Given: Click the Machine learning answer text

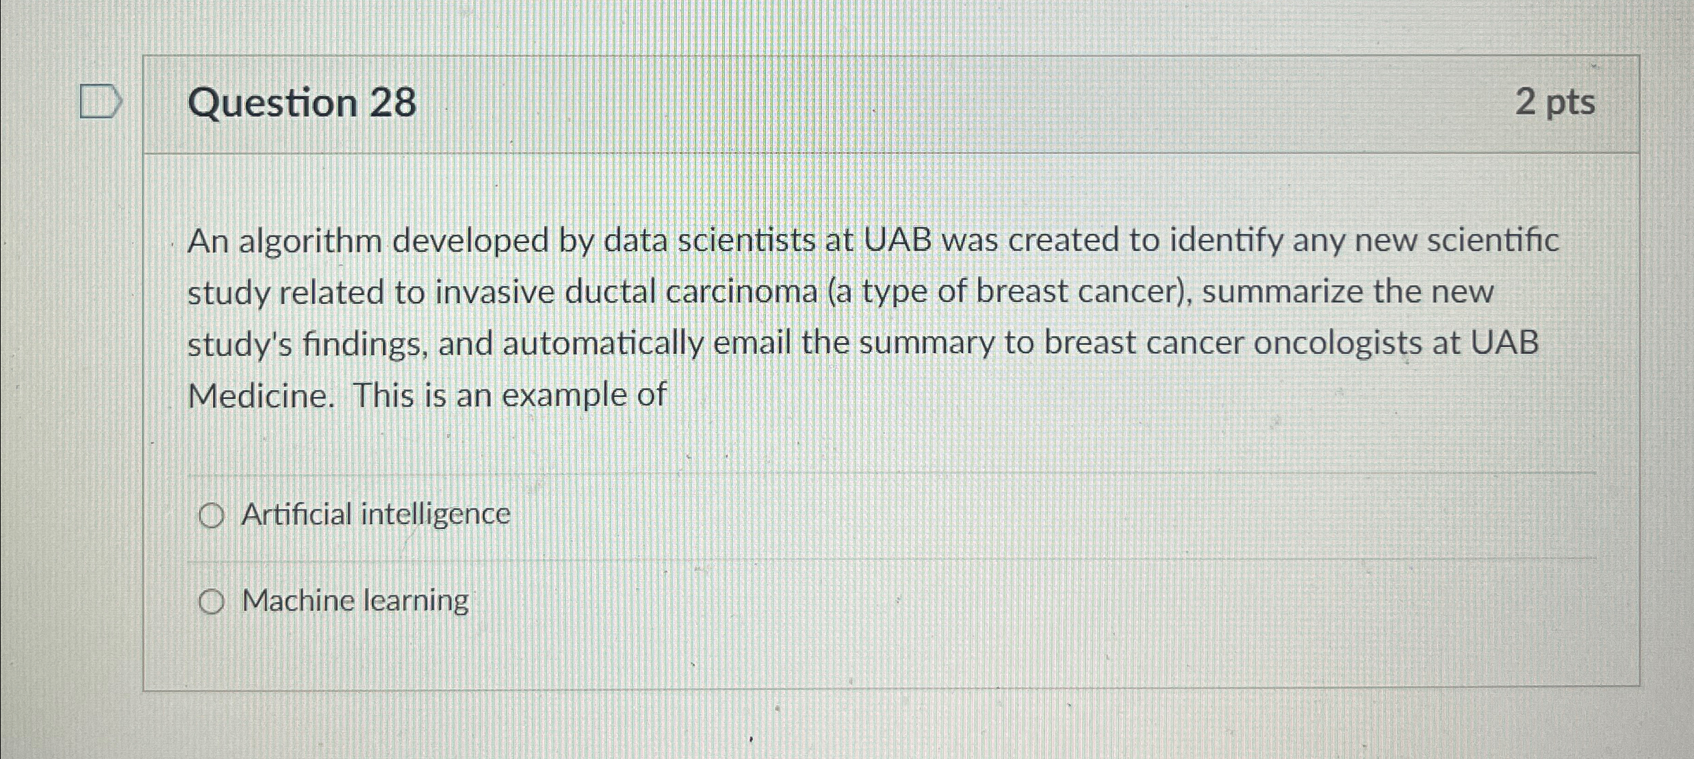Looking at the screenshot, I should 355,601.
